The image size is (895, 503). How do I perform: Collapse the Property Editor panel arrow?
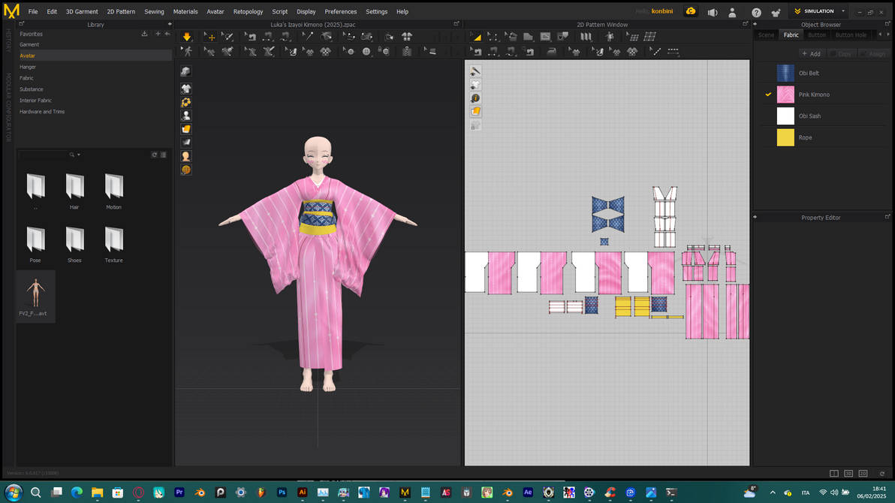pos(755,217)
